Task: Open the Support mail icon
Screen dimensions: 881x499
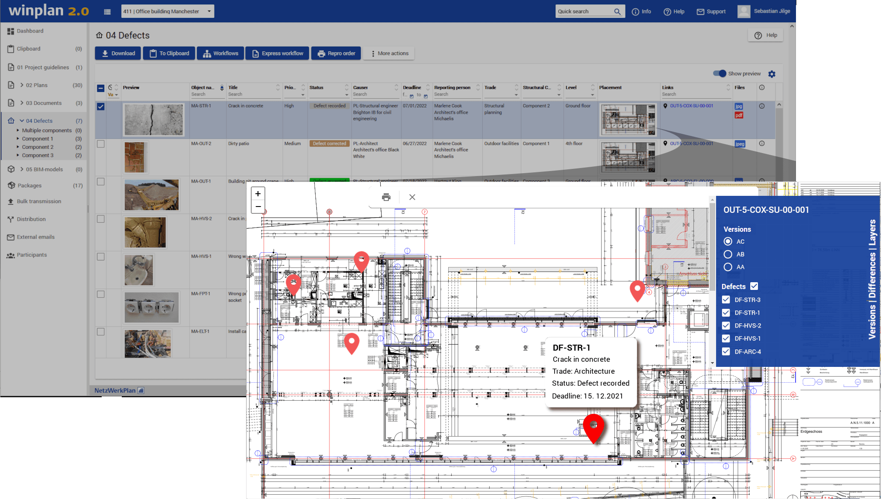Action: pos(700,12)
